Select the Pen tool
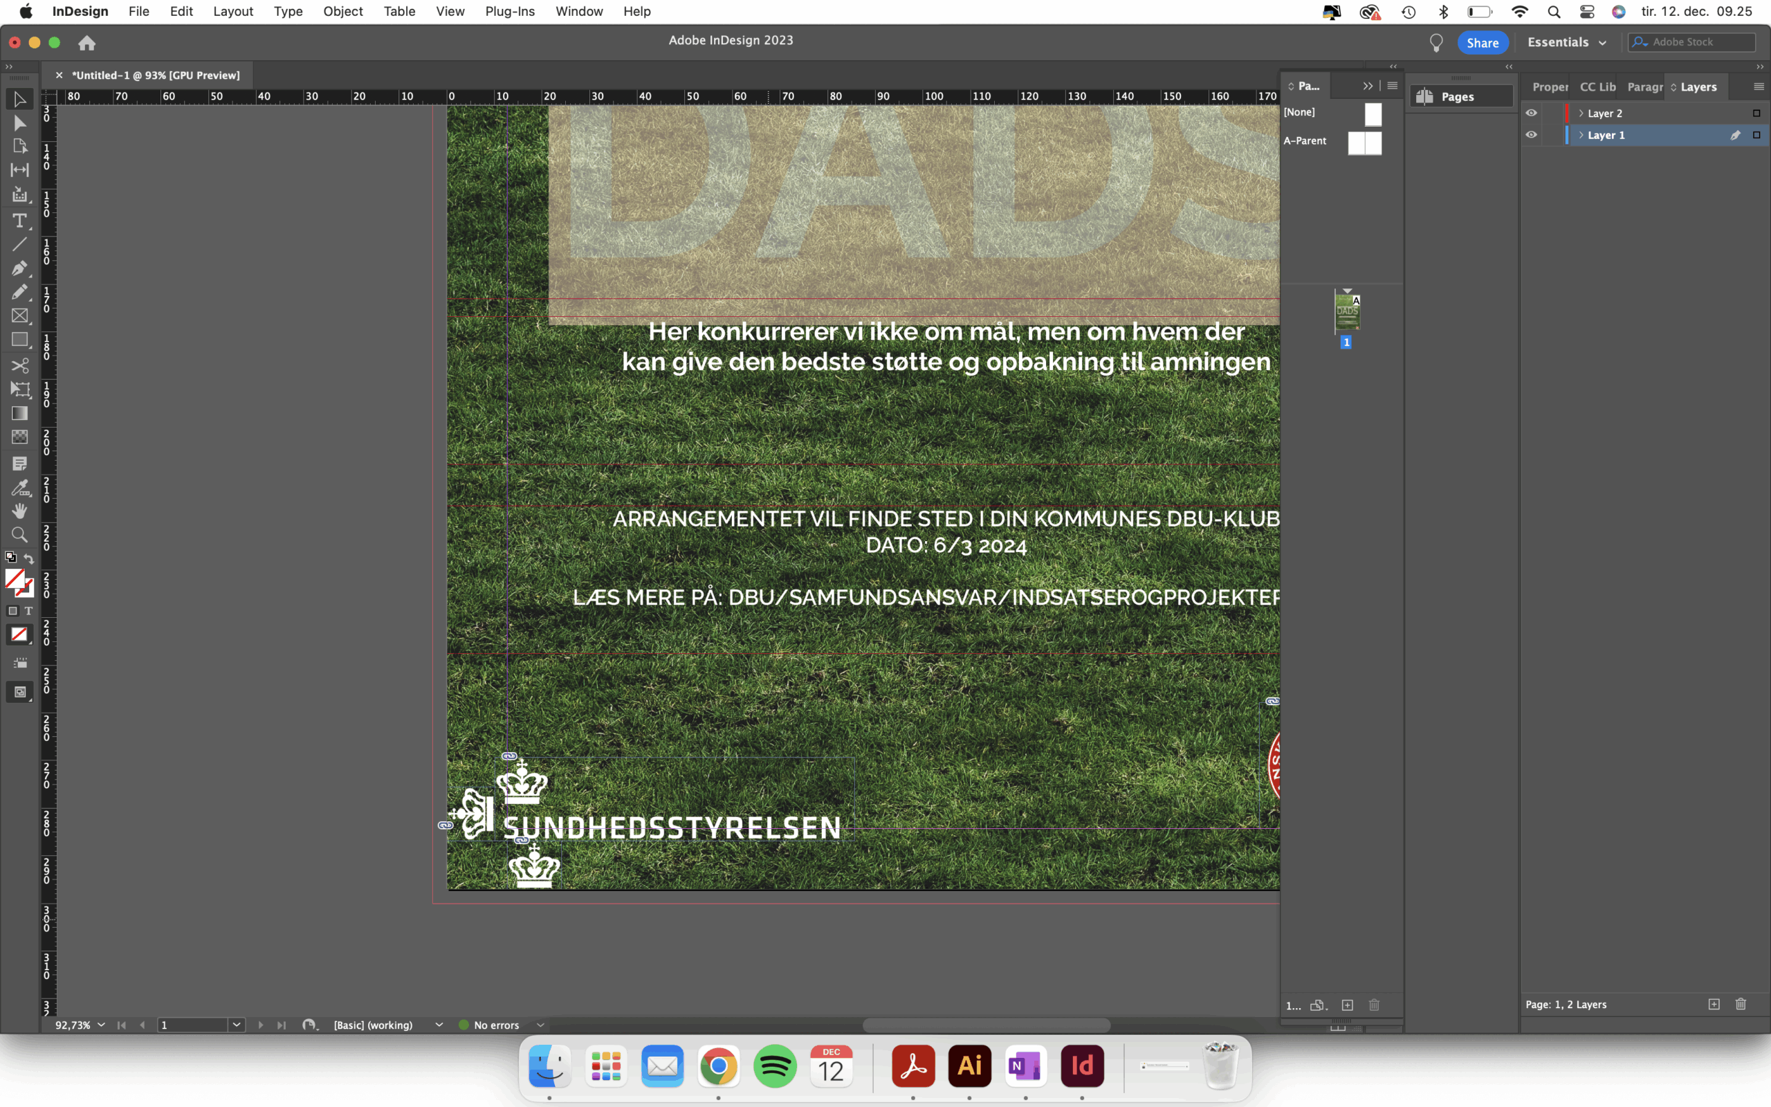1771x1107 pixels. [x=20, y=268]
